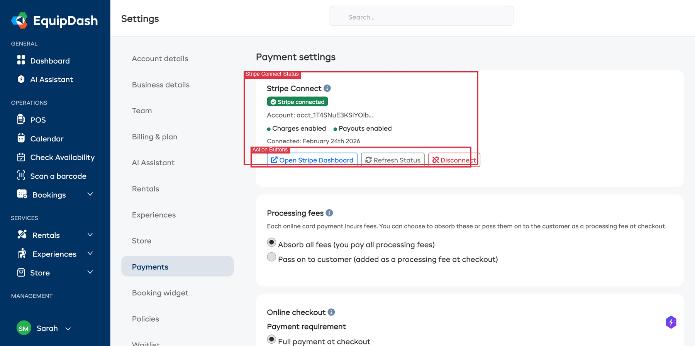This screenshot has height=346, width=695.
Task: Click the Processing fees info icon
Action: pos(329,213)
